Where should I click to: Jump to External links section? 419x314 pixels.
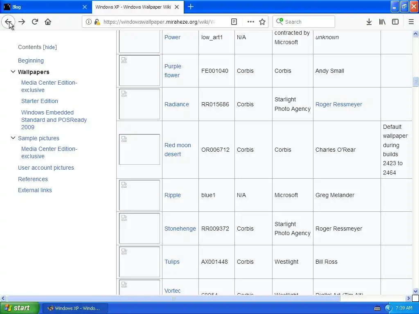click(x=35, y=190)
